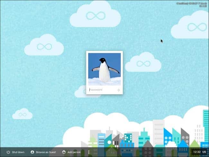Click the CloudReady version text at top right
209x157 pixels.
click(192, 4)
